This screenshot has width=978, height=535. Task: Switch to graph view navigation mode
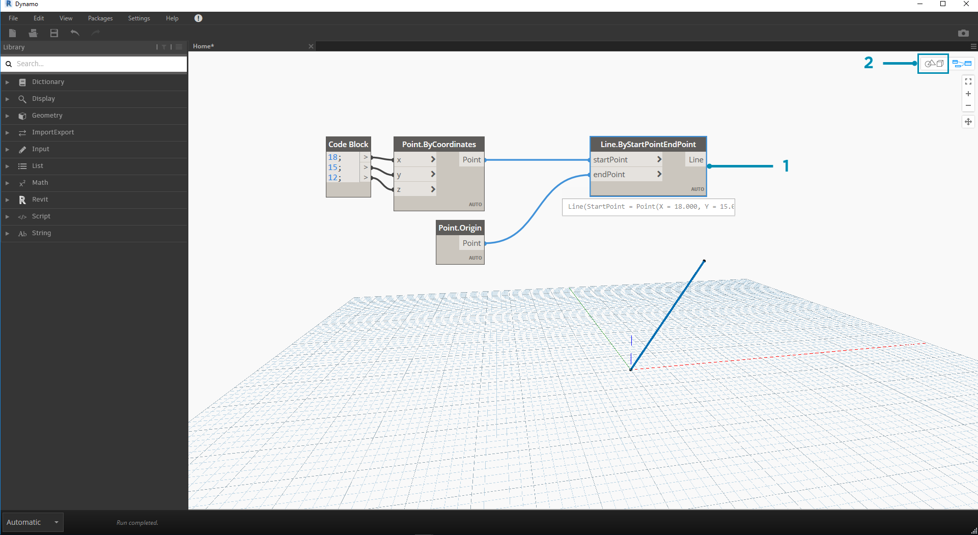click(x=962, y=64)
